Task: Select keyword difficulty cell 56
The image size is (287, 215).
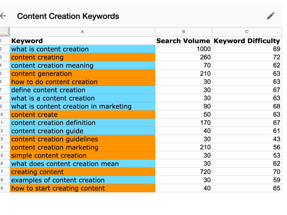Action: [247, 147]
